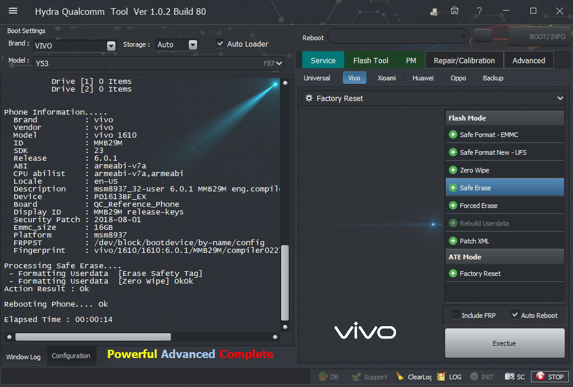Select the Universal brand tab
573x387 pixels.
click(317, 78)
